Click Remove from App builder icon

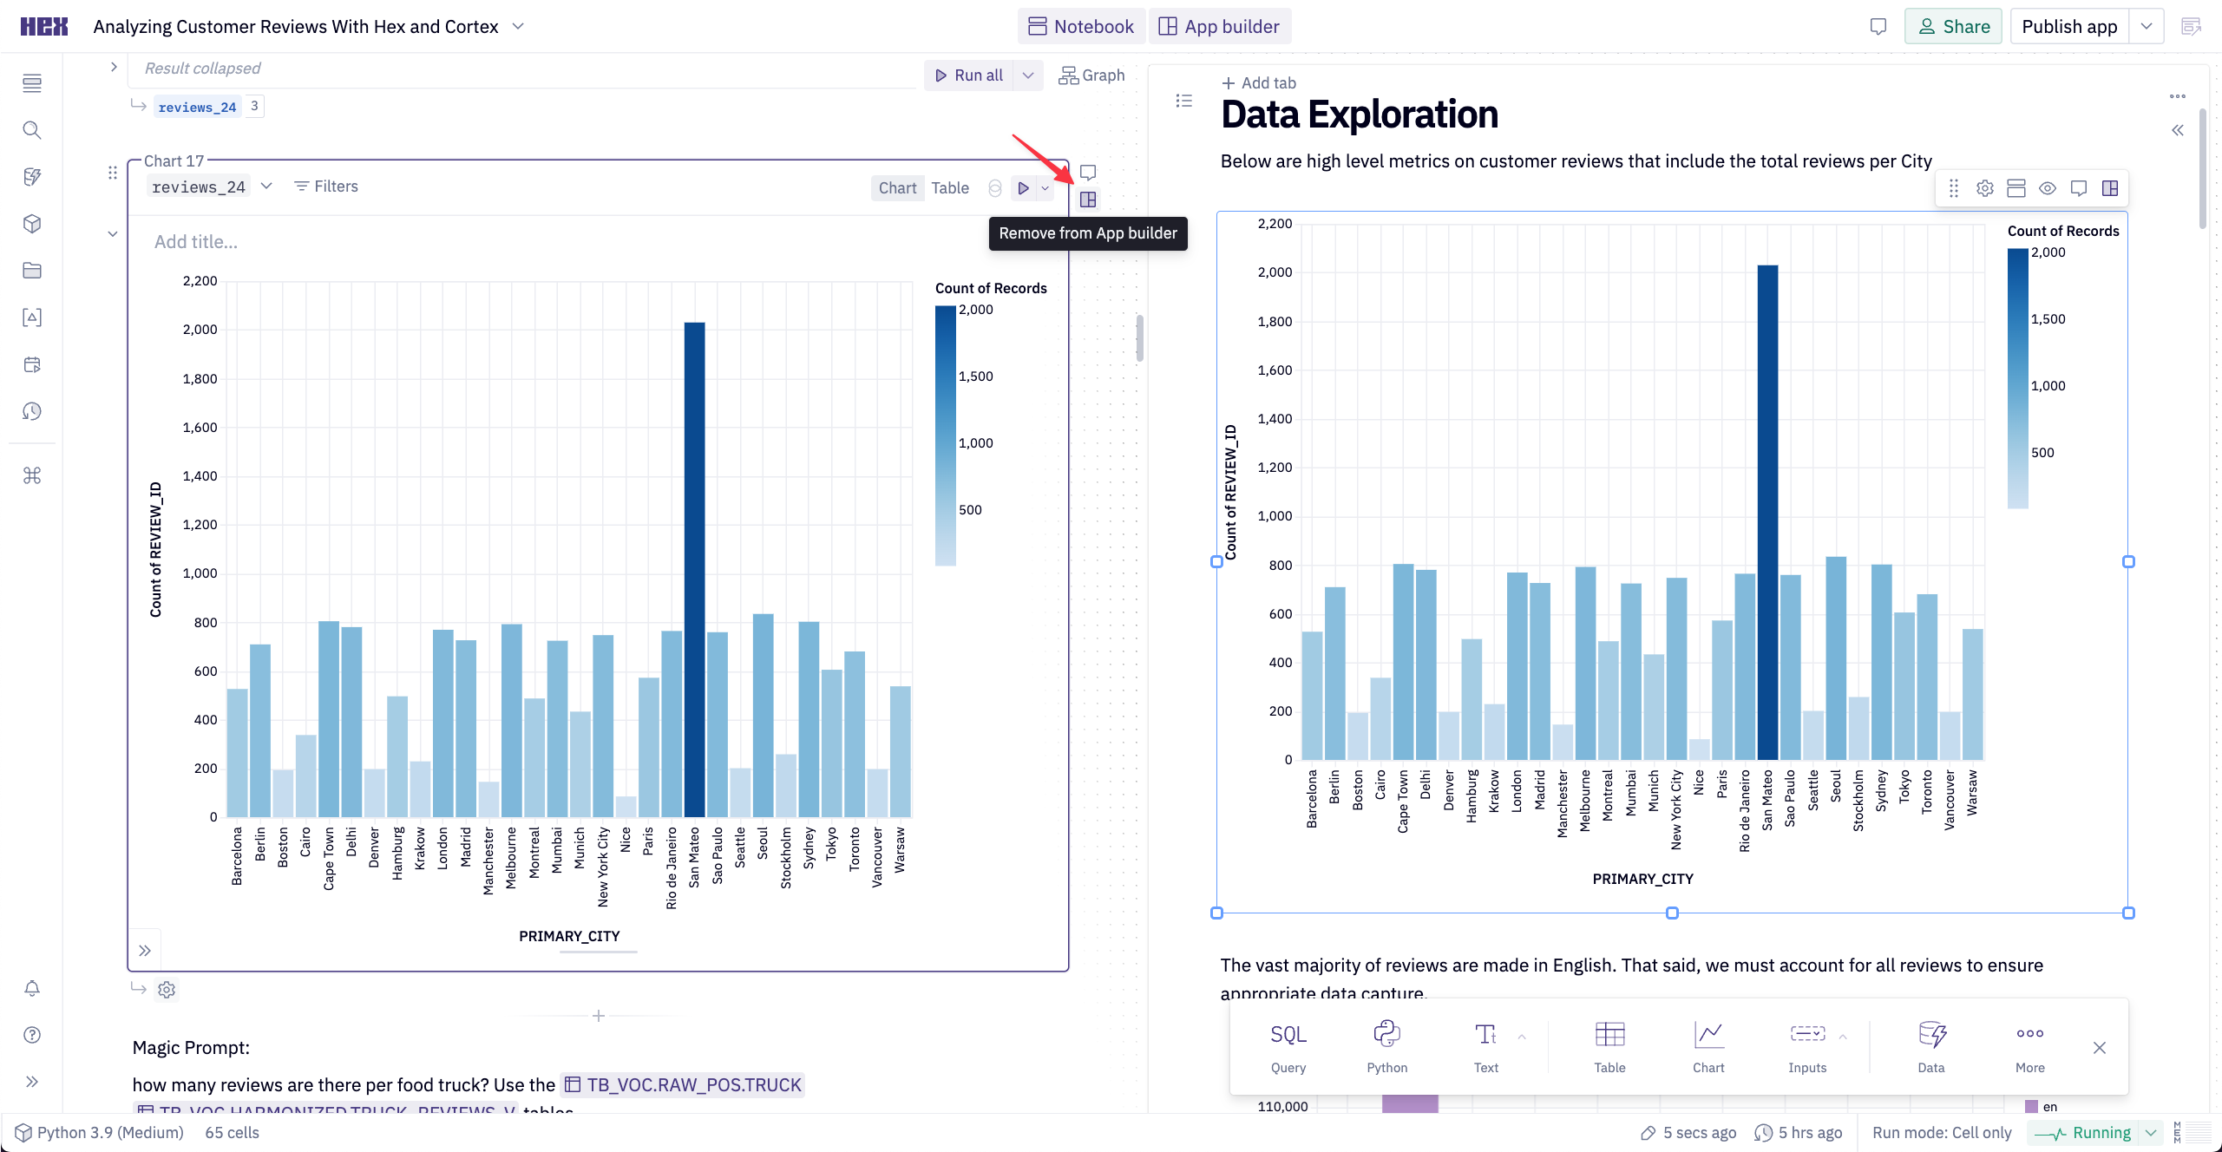[1088, 200]
